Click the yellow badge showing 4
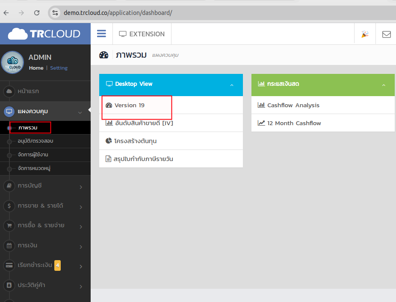The height and width of the screenshot is (302, 396). pyautogui.click(x=58, y=265)
